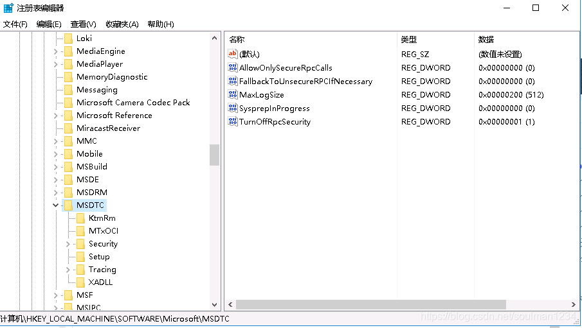The height and width of the screenshot is (328, 582).
Task: Click the Mobile folder icon
Action: pos(69,154)
